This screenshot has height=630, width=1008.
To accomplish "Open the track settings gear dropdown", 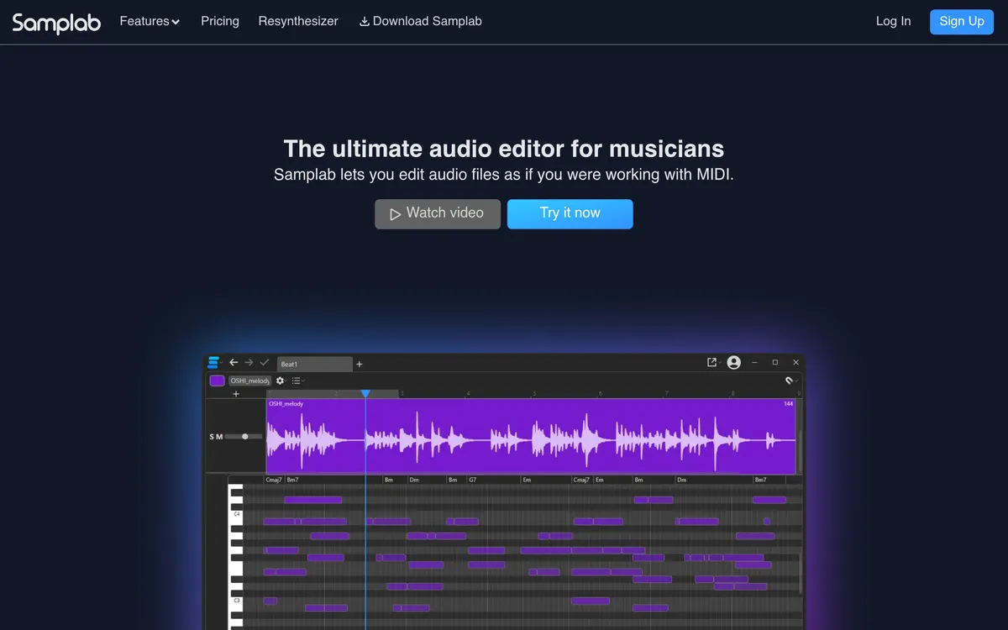I will (281, 381).
